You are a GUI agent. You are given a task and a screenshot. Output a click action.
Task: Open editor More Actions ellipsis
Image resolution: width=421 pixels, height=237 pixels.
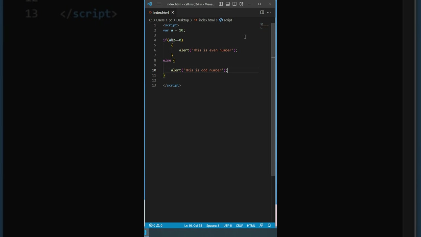tap(269, 13)
